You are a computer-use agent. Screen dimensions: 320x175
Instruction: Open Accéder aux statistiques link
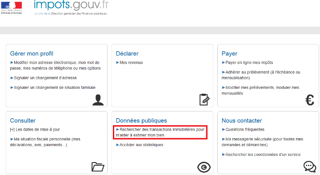140,145
